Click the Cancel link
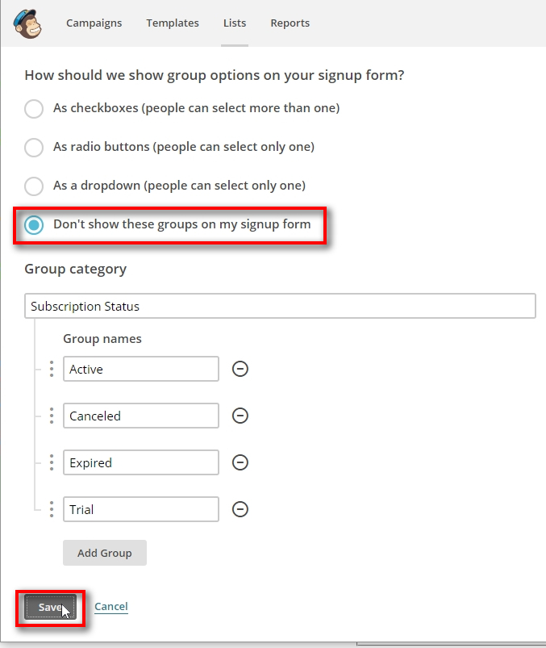Image resolution: width=546 pixels, height=648 pixels. click(x=111, y=607)
